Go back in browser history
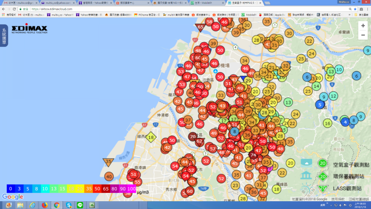The height and width of the screenshot is (209, 371). pos(3,9)
